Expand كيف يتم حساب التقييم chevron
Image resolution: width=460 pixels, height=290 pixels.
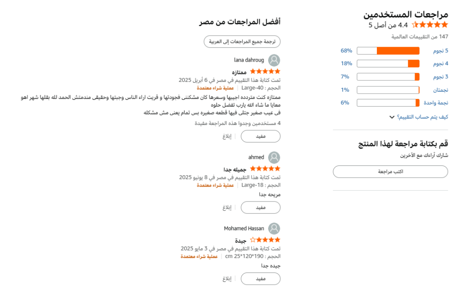click(x=392, y=117)
